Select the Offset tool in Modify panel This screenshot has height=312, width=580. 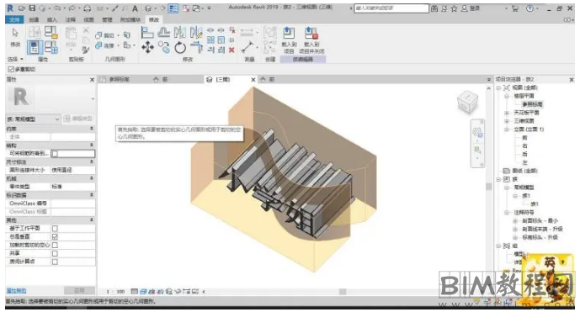tap(163, 33)
